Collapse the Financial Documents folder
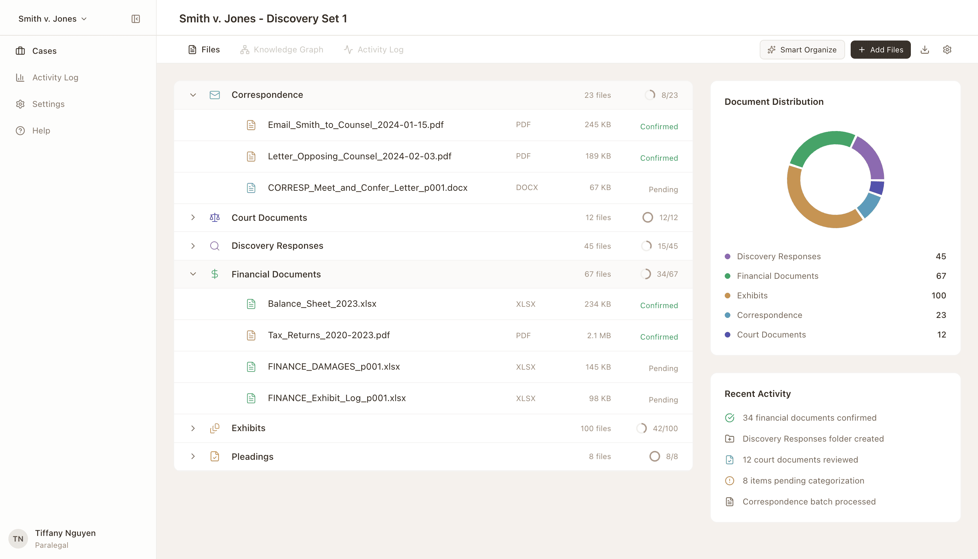The height and width of the screenshot is (559, 978). click(x=193, y=274)
